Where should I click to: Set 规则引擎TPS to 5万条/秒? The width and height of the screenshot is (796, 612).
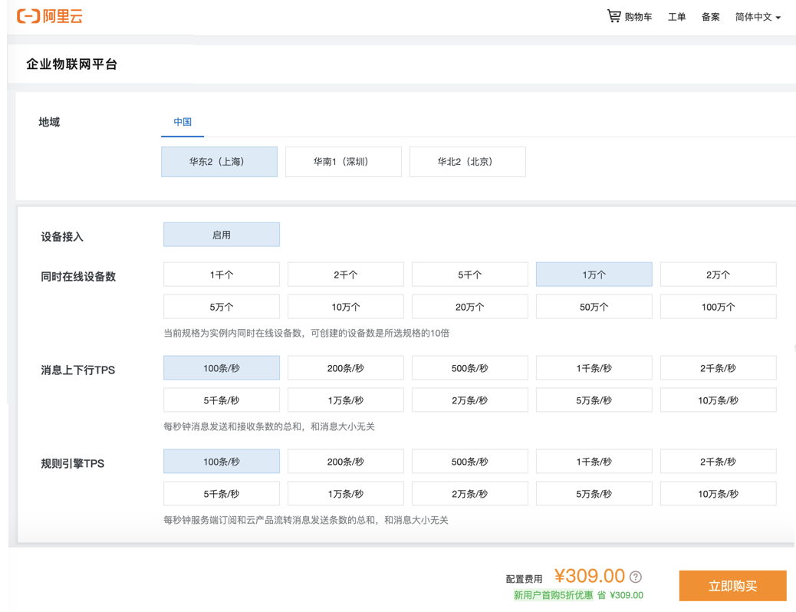tap(594, 494)
